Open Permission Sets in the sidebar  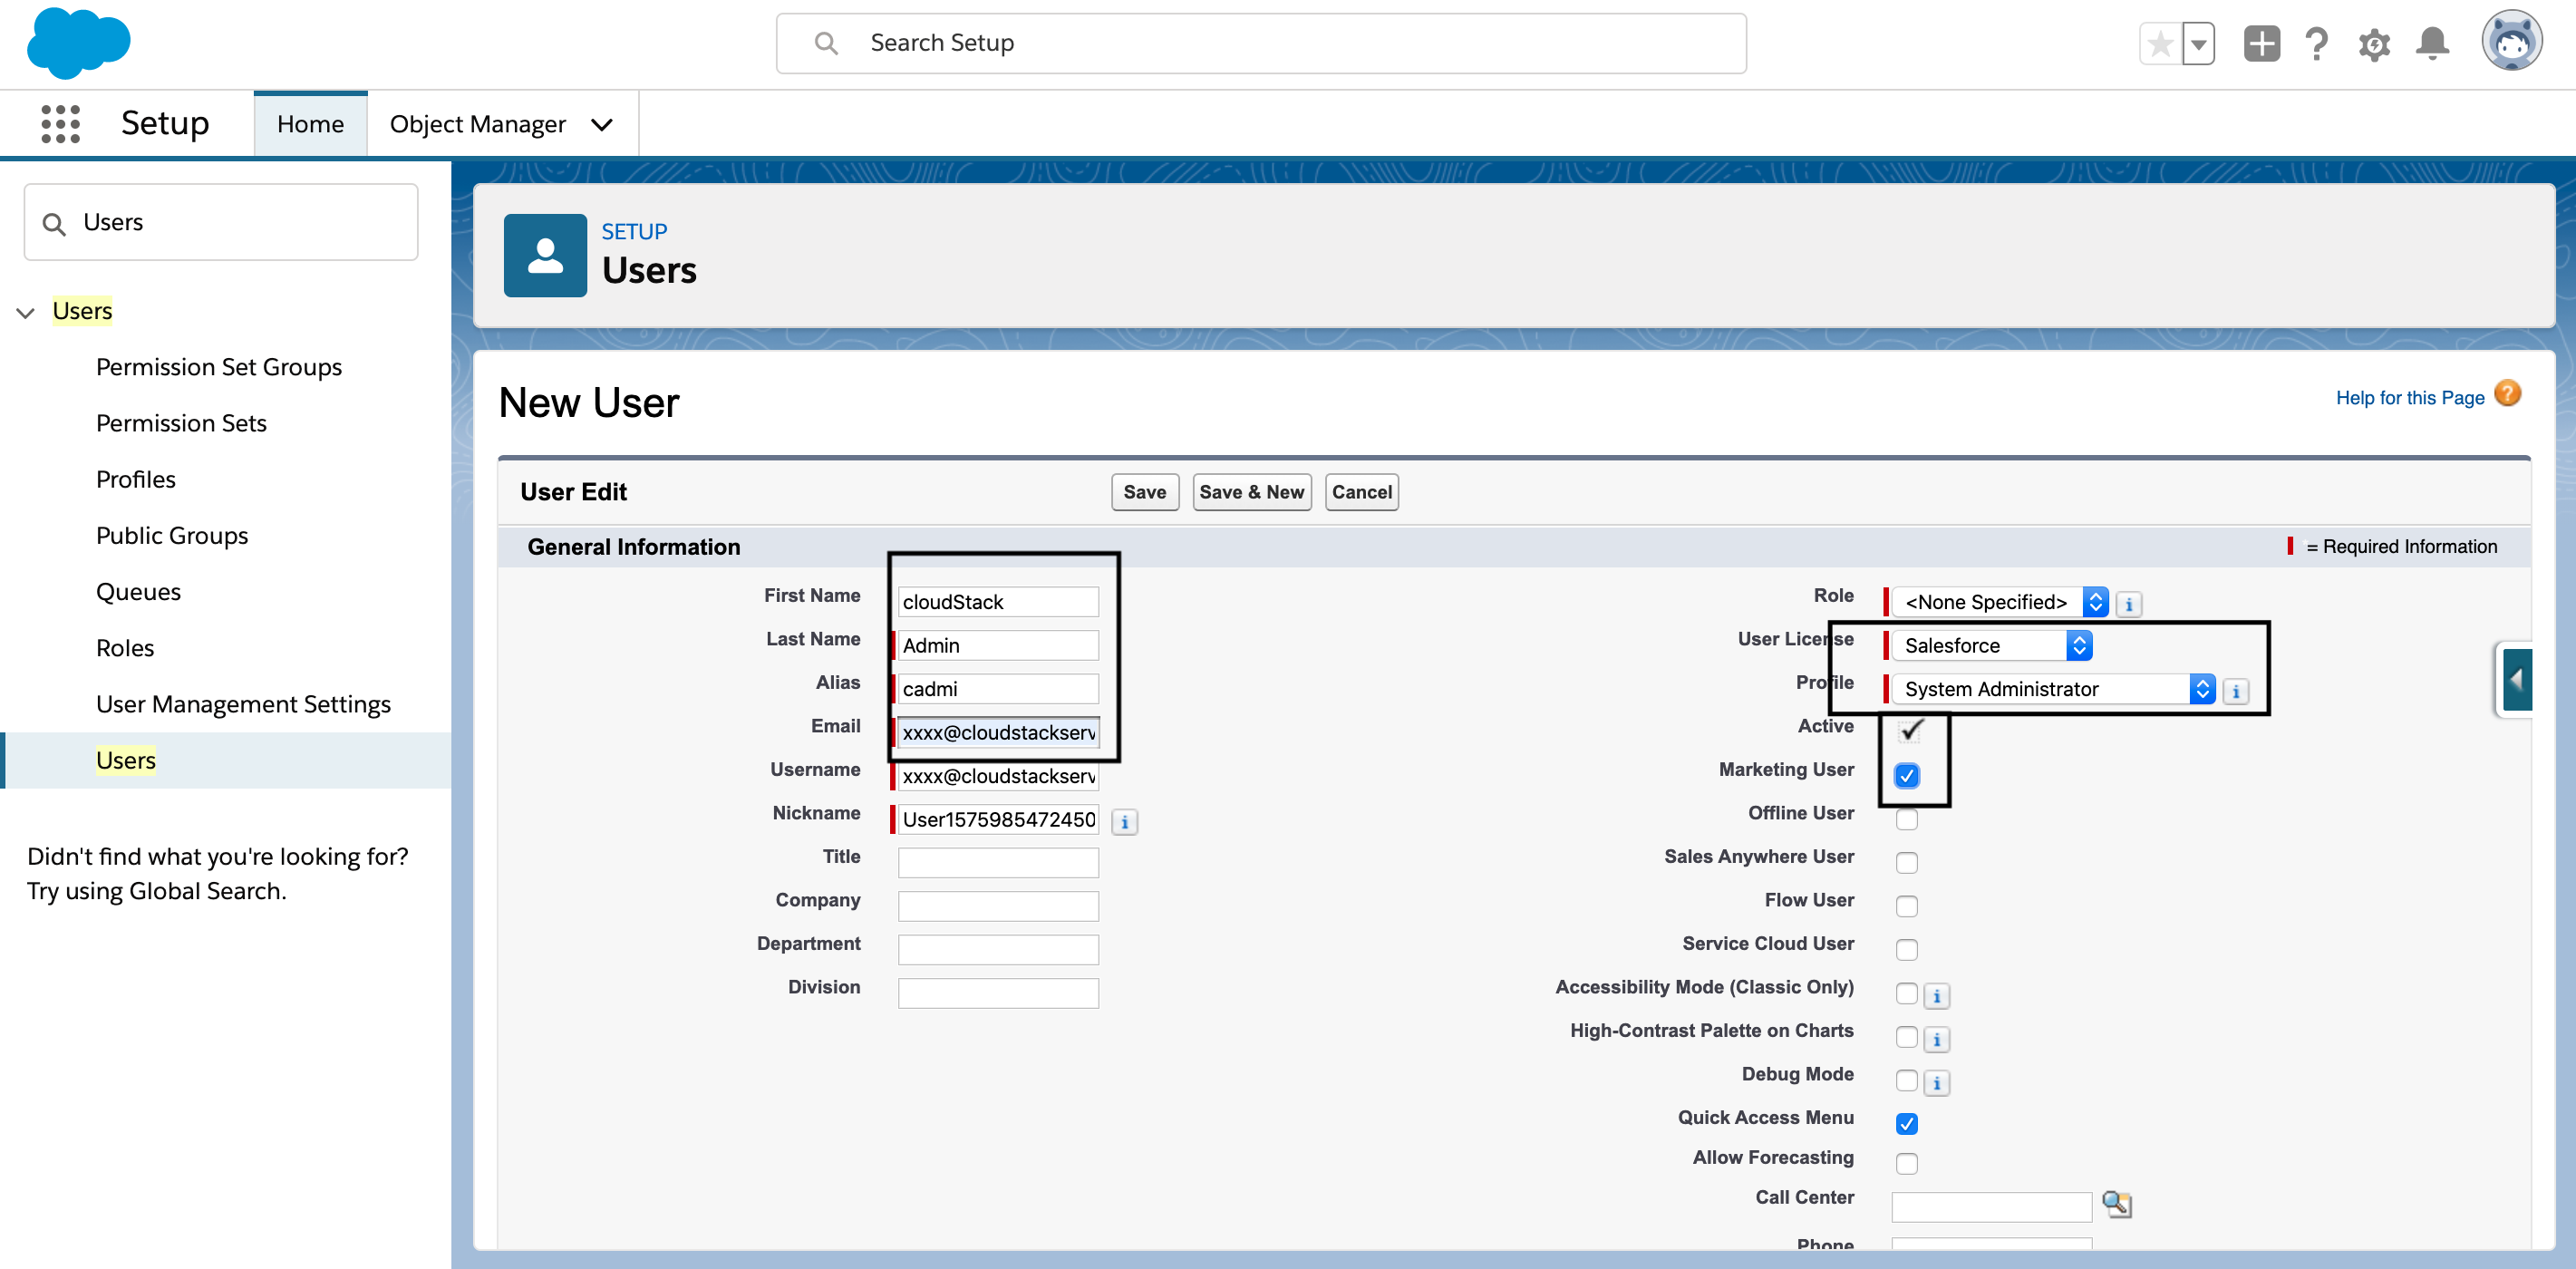point(181,423)
